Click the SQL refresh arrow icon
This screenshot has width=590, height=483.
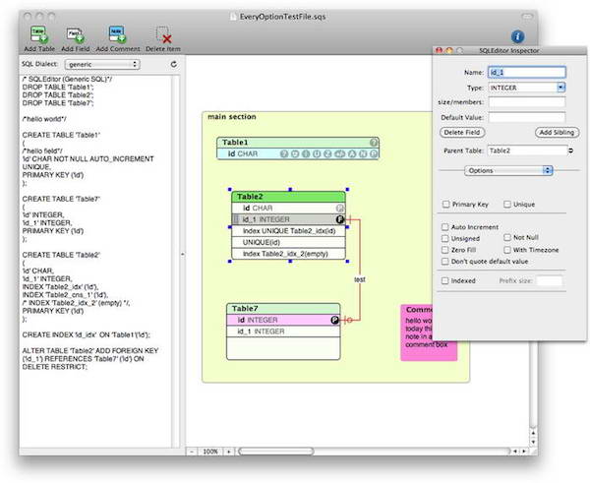(173, 64)
